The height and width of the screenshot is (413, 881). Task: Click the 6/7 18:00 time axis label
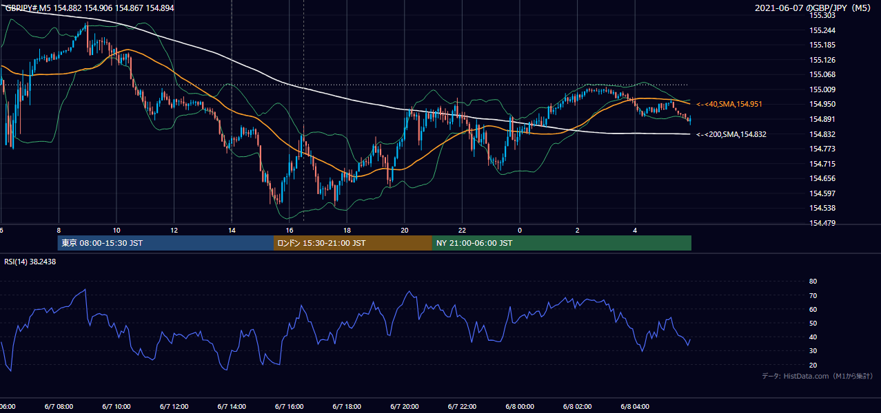(x=347, y=407)
